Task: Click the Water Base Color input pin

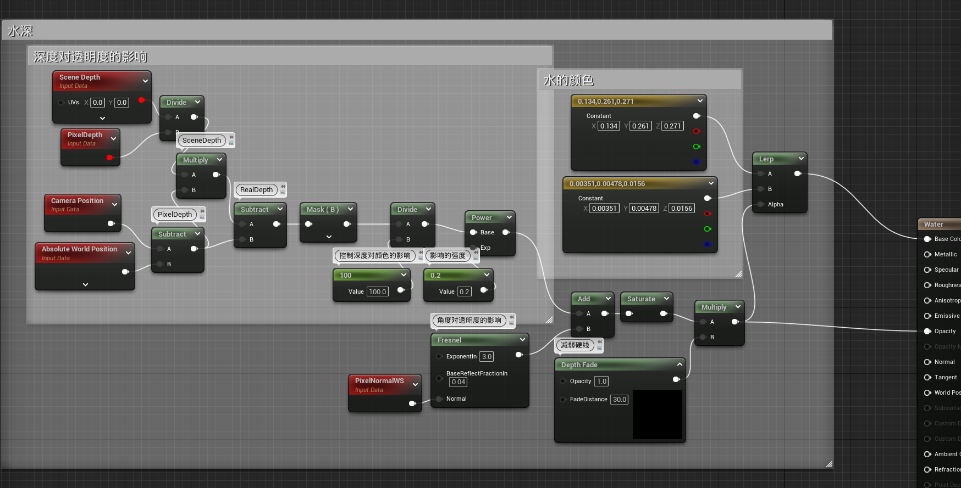Action: click(927, 239)
